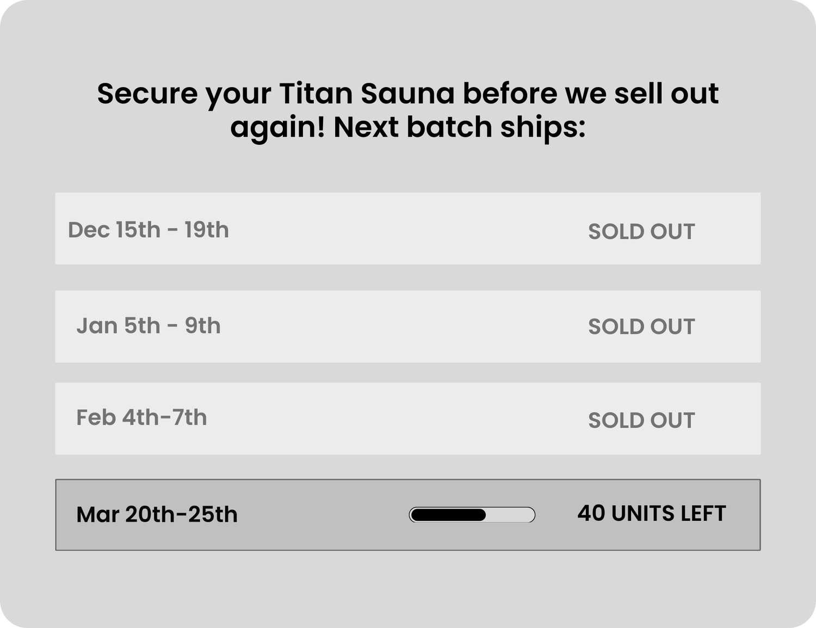Screen dimensions: 816x628
Task: Select the sold-out Dec 15th - 19th row
Action: pyautogui.click(x=407, y=229)
